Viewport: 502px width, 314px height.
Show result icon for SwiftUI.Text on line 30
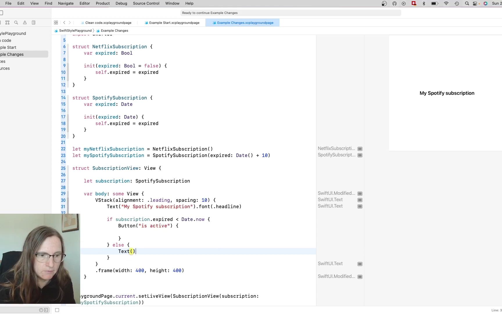pyautogui.click(x=360, y=200)
